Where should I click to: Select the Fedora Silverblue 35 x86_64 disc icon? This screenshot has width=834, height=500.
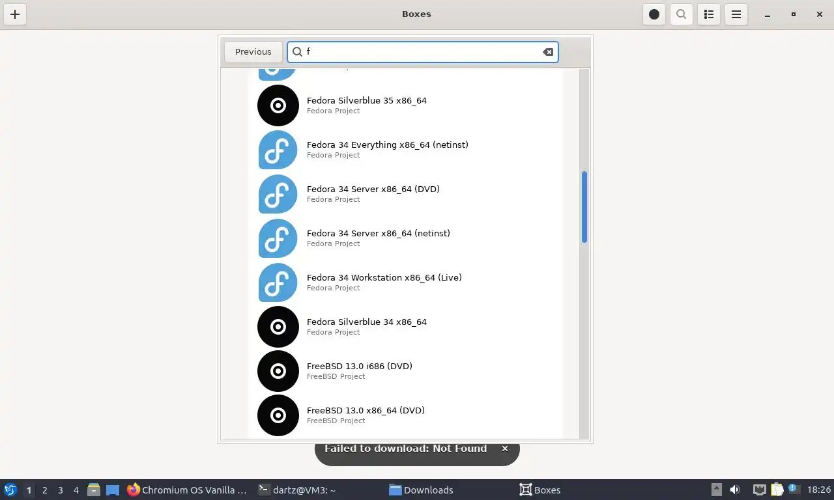coord(278,105)
